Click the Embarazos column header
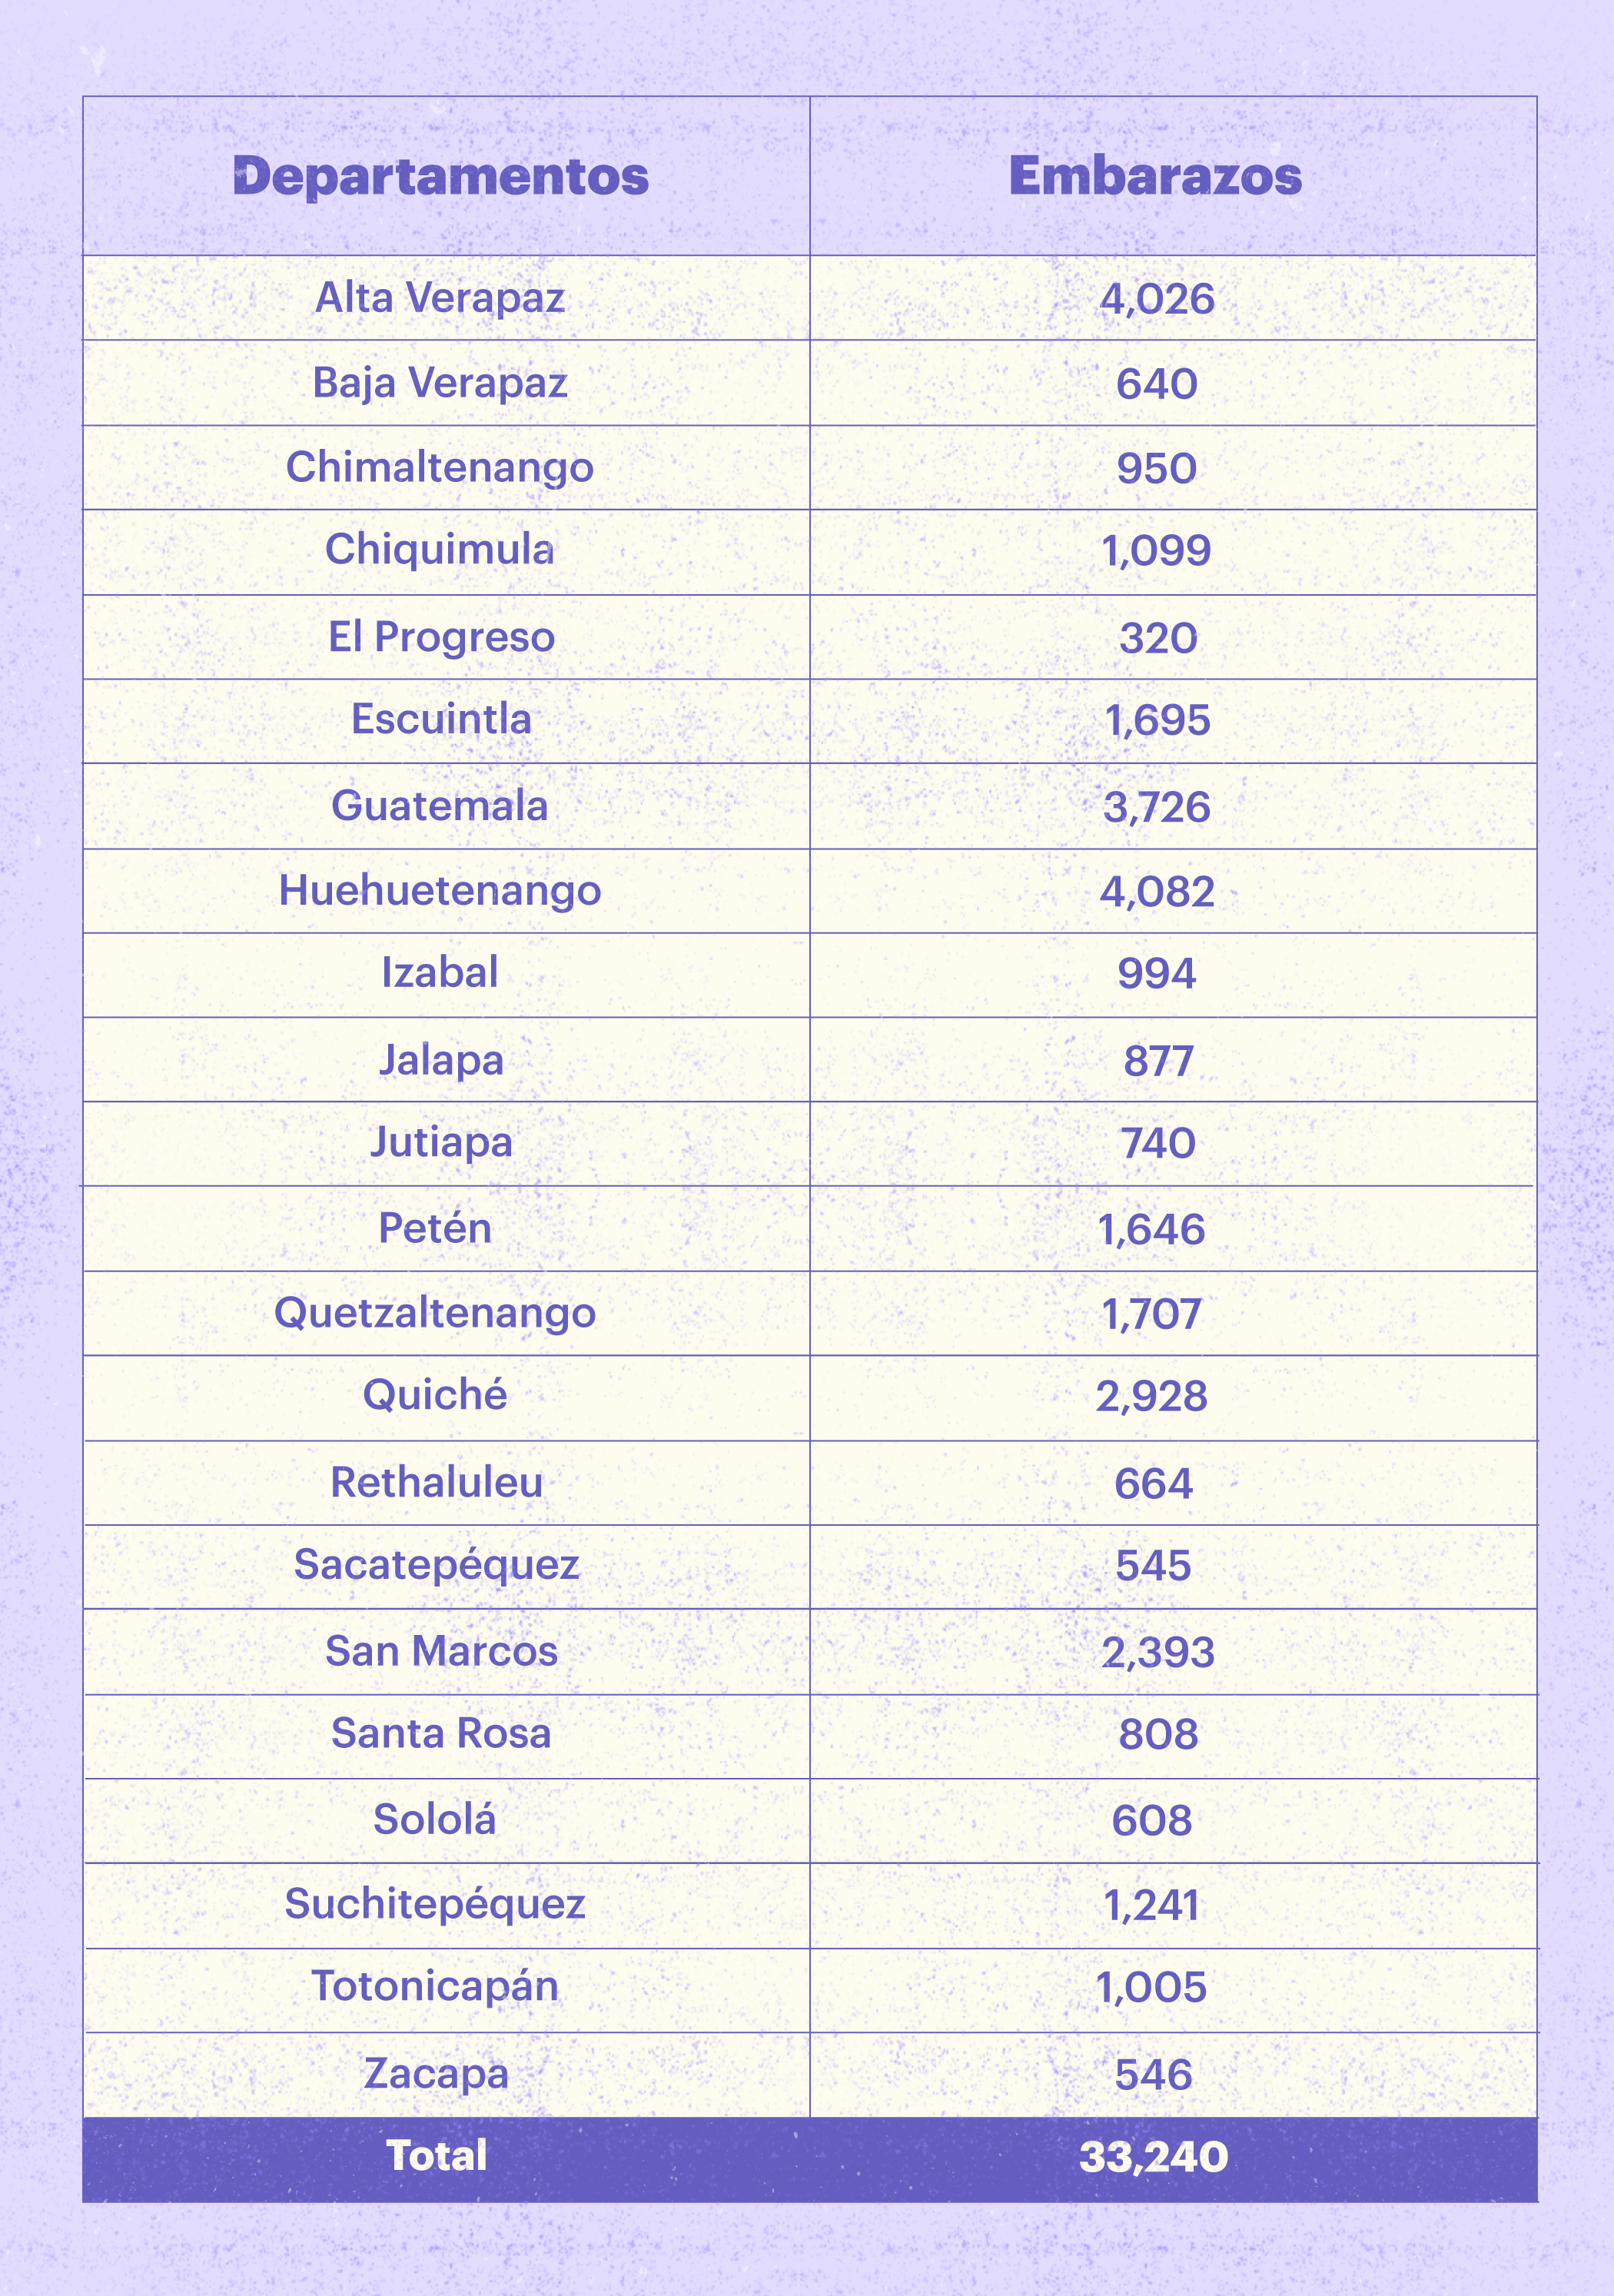1614x2296 pixels. click(1155, 177)
